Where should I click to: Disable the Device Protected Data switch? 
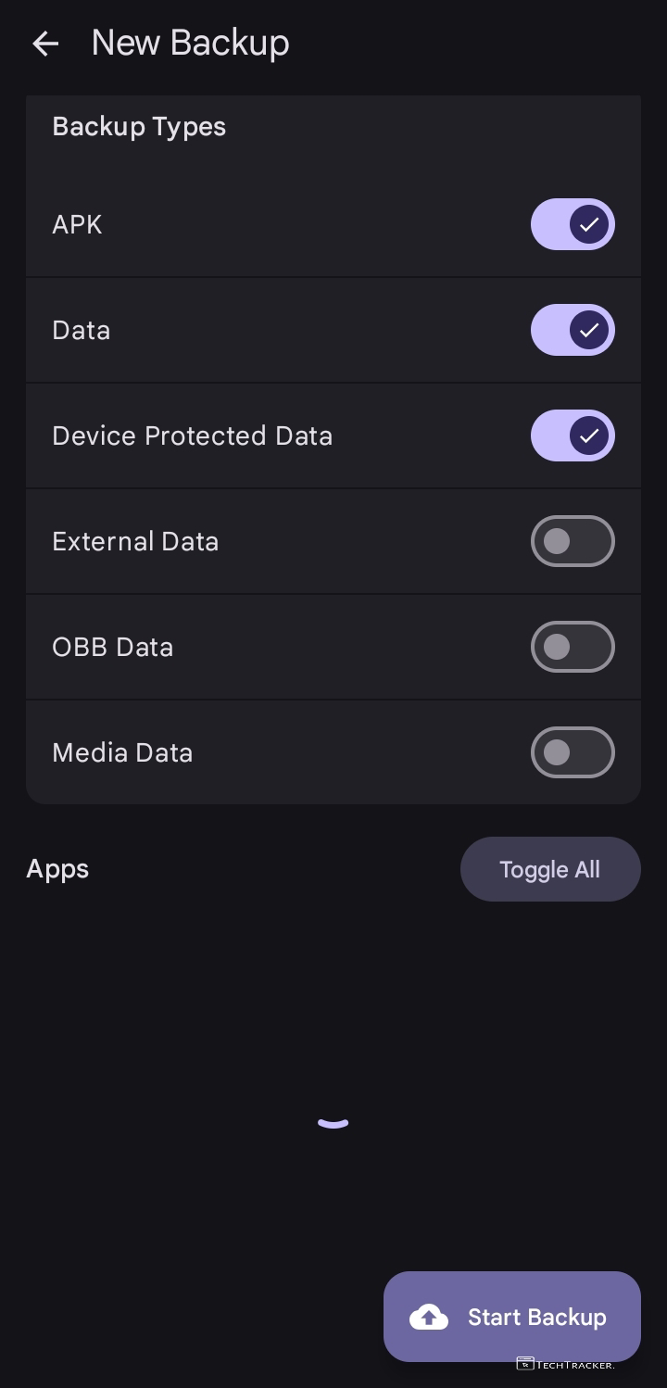coord(573,435)
